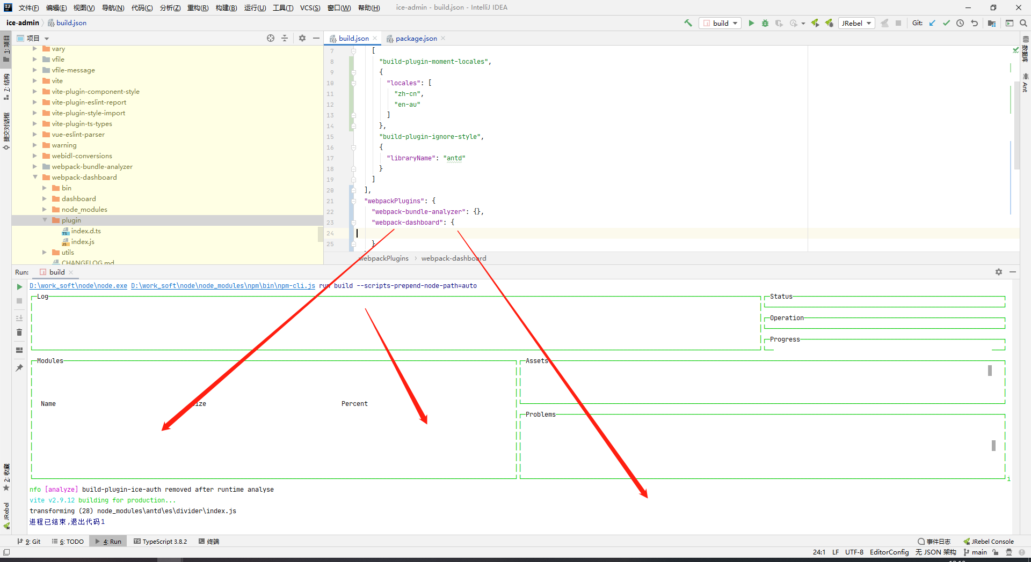Rerun build with green arrow in Run panel
Screen dimensions: 1031x562
click(x=19, y=287)
